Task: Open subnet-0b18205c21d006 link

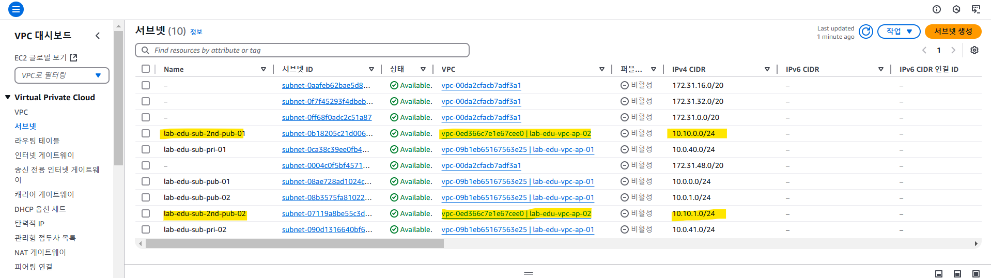Action: pyautogui.click(x=327, y=133)
